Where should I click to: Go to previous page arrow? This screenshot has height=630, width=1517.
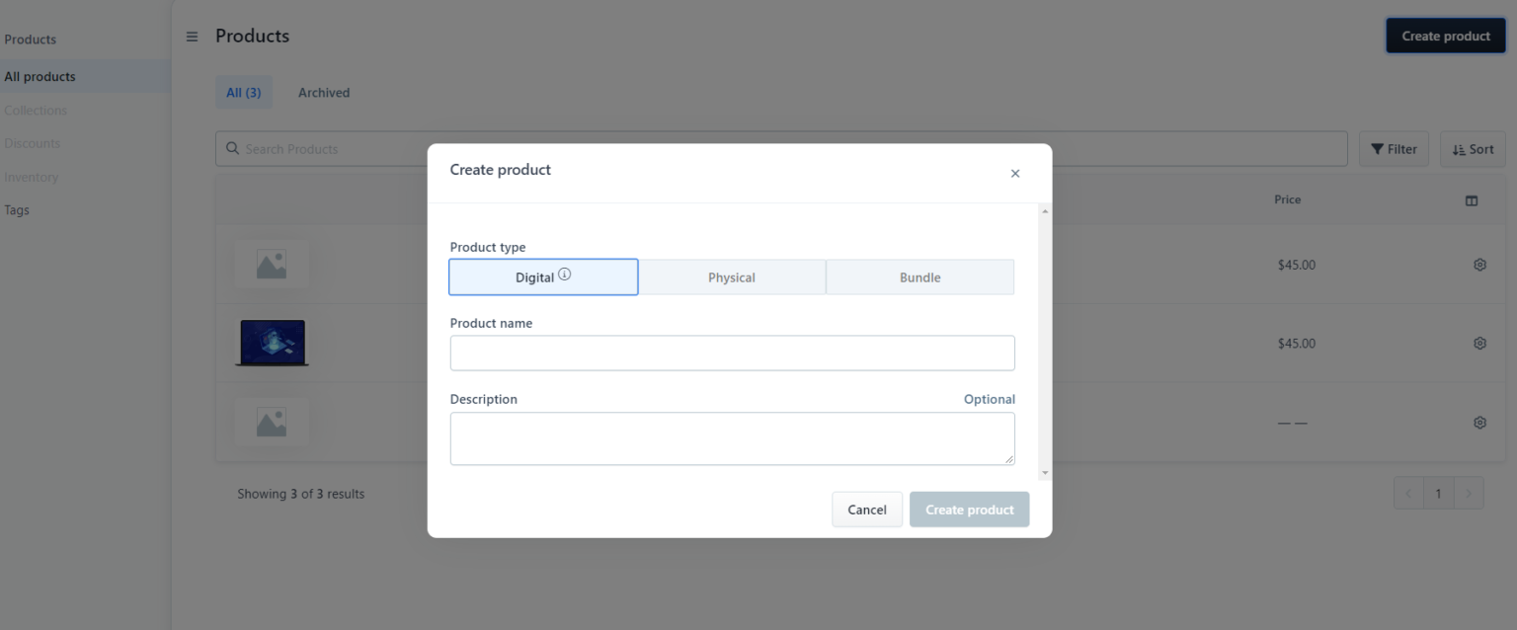(1408, 494)
